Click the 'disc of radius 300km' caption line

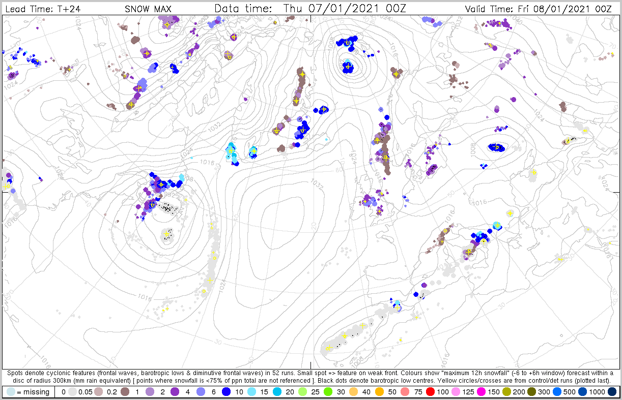[x=311, y=380]
